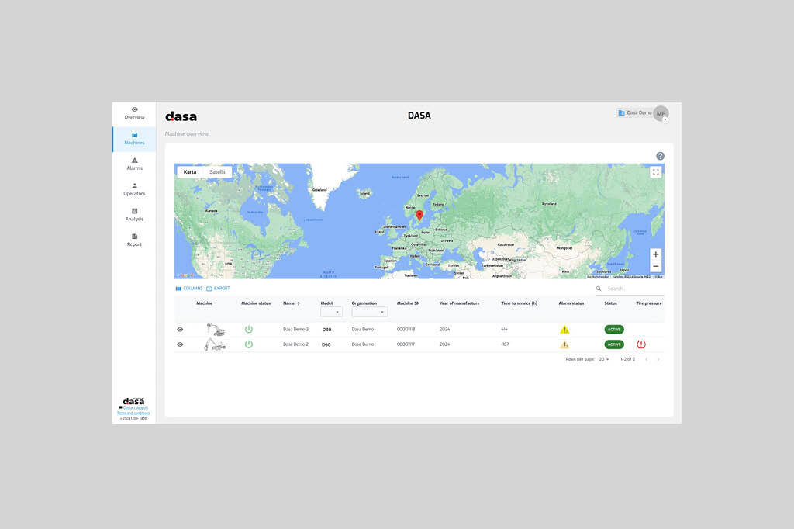Go to the Operators page
The image size is (794, 529).
click(134, 189)
